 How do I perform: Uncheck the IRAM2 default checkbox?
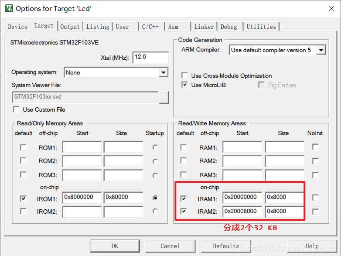click(x=184, y=211)
